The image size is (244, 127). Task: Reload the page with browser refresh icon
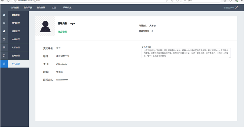(8, 1)
